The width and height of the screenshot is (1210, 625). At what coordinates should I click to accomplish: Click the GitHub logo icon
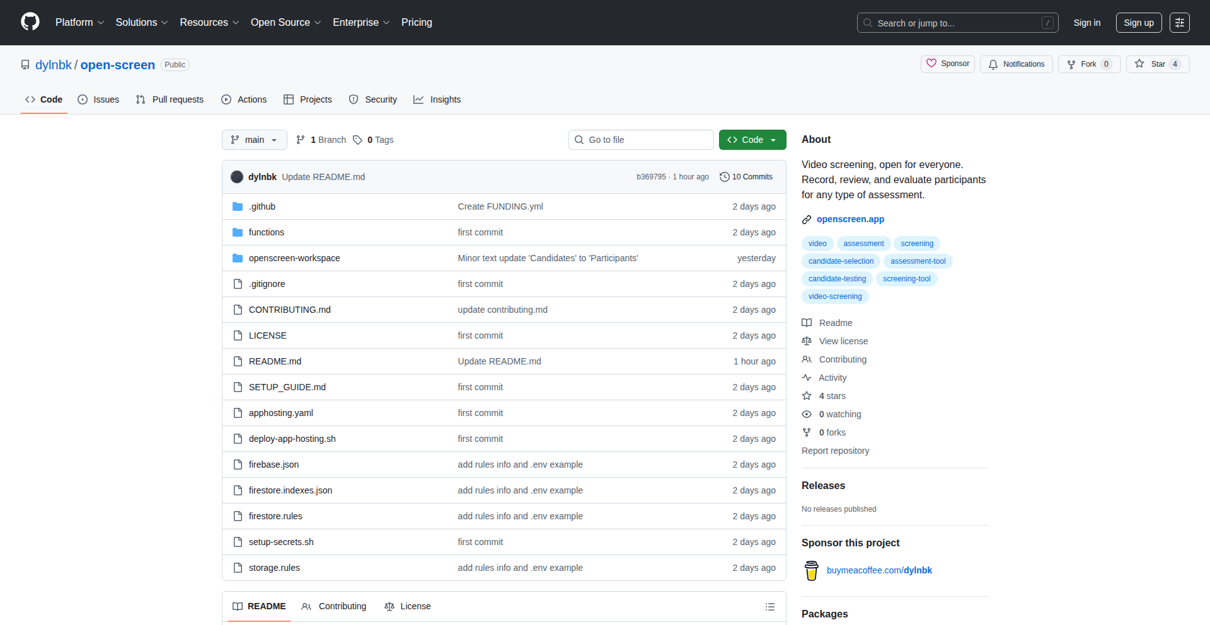(30, 22)
